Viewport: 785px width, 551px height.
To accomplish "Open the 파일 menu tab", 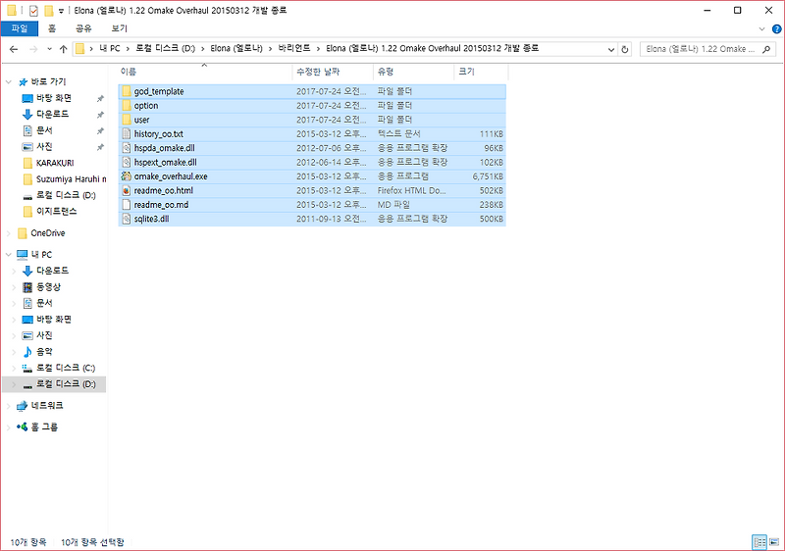I will [x=20, y=28].
